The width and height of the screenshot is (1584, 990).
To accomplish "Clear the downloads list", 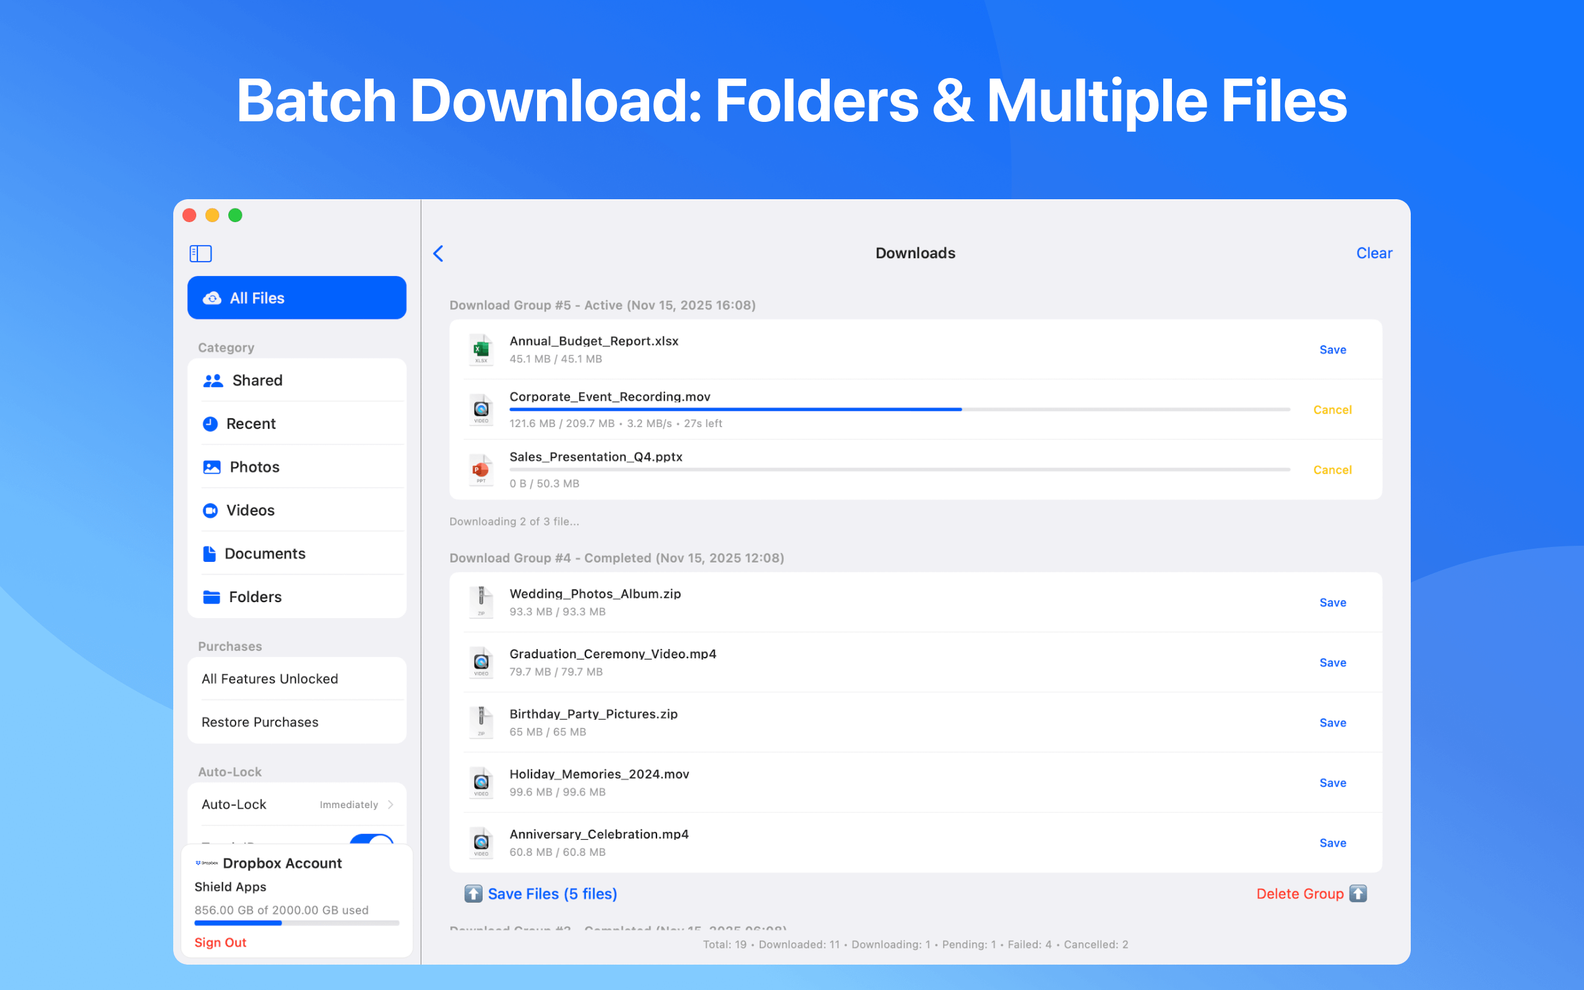I will 1373,254.
